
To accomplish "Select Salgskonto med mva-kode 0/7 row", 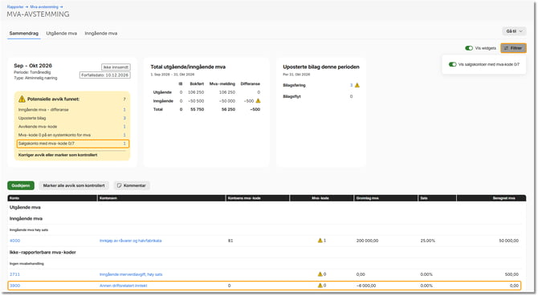I will click(x=73, y=144).
